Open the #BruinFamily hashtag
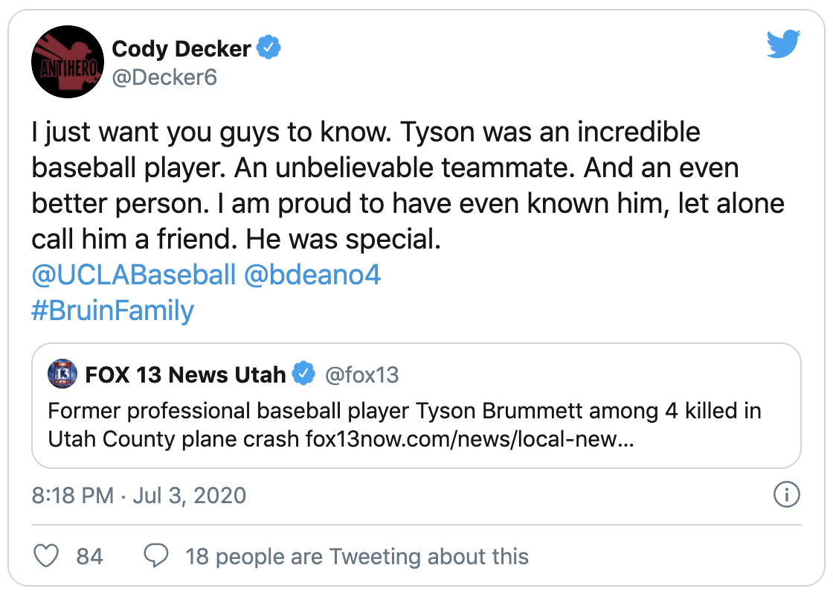 tap(112, 310)
